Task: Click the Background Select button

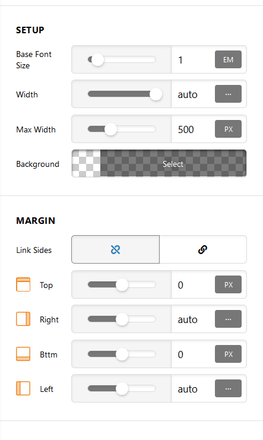Action: tap(173, 164)
